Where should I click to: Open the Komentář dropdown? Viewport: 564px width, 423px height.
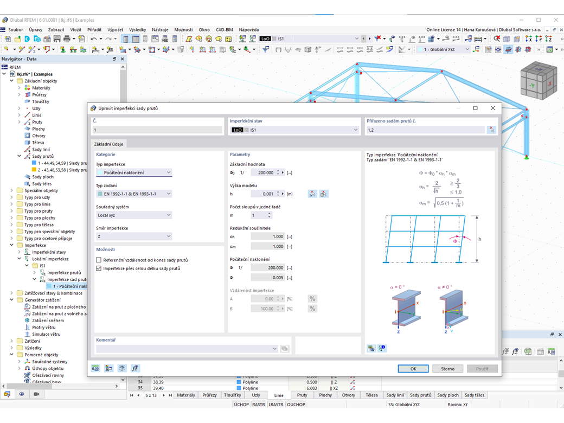pos(274,349)
